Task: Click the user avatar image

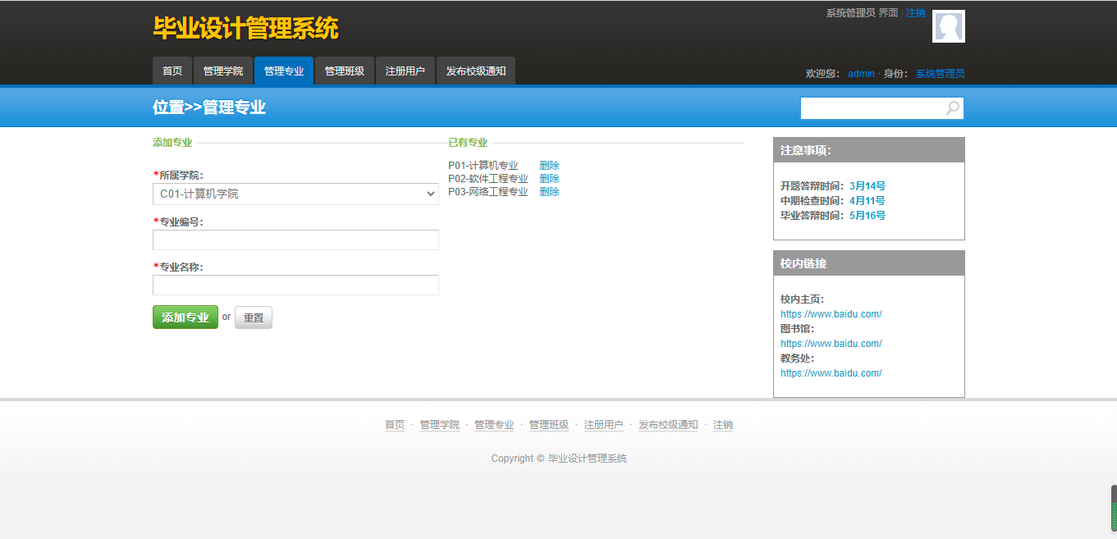Action: tap(948, 26)
